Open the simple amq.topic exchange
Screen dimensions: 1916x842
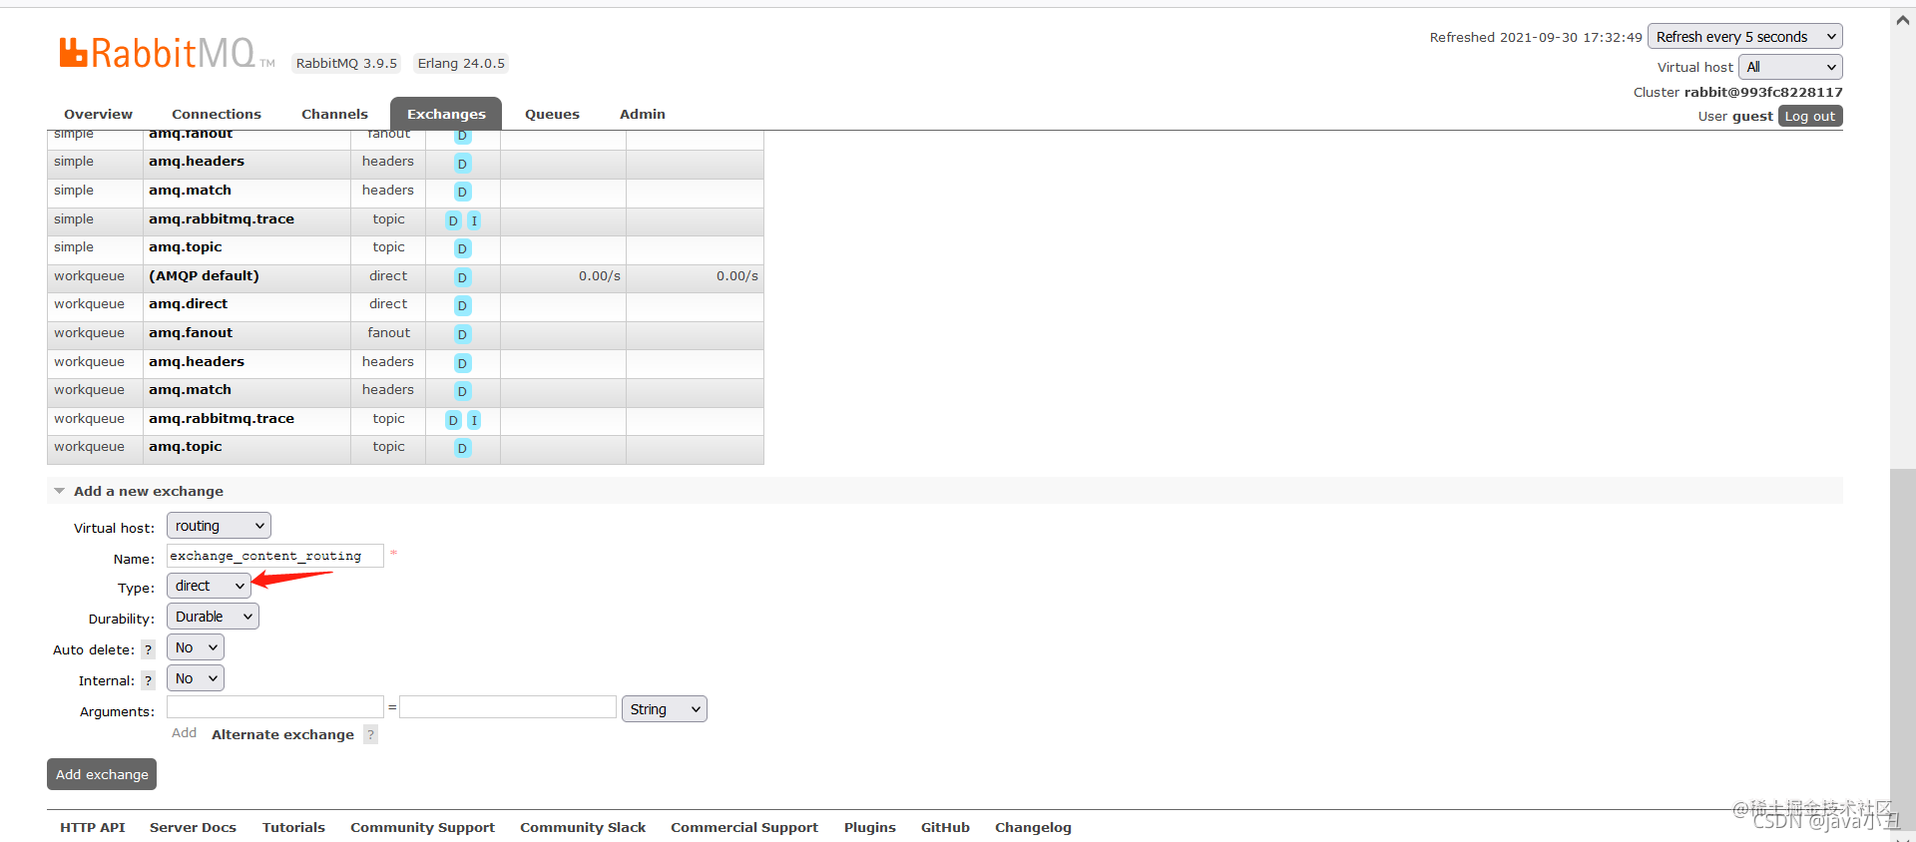pyautogui.click(x=186, y=247)
